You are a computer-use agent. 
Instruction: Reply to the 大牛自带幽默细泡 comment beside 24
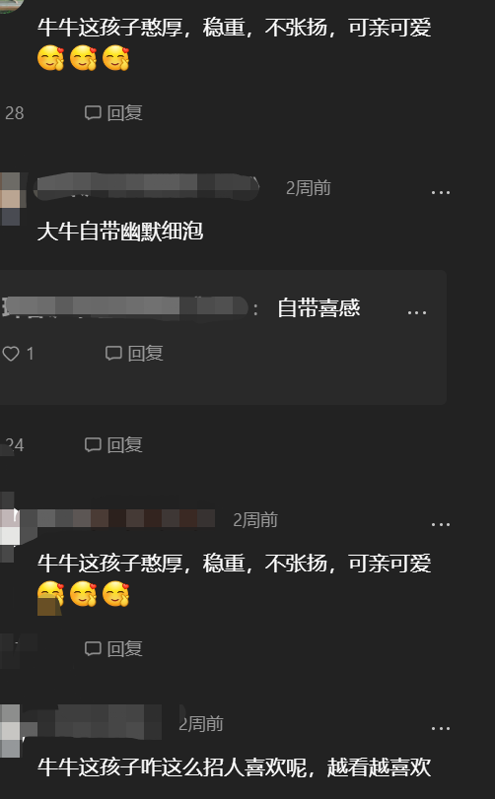click(x=113, y=445)
